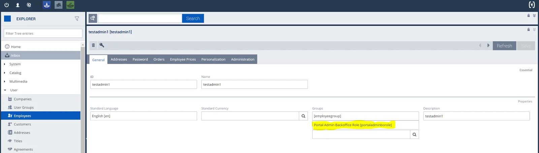This screenshot has width=539, height=153.
Task: Click the history clock icon in top bar
Action: [29, 5]
